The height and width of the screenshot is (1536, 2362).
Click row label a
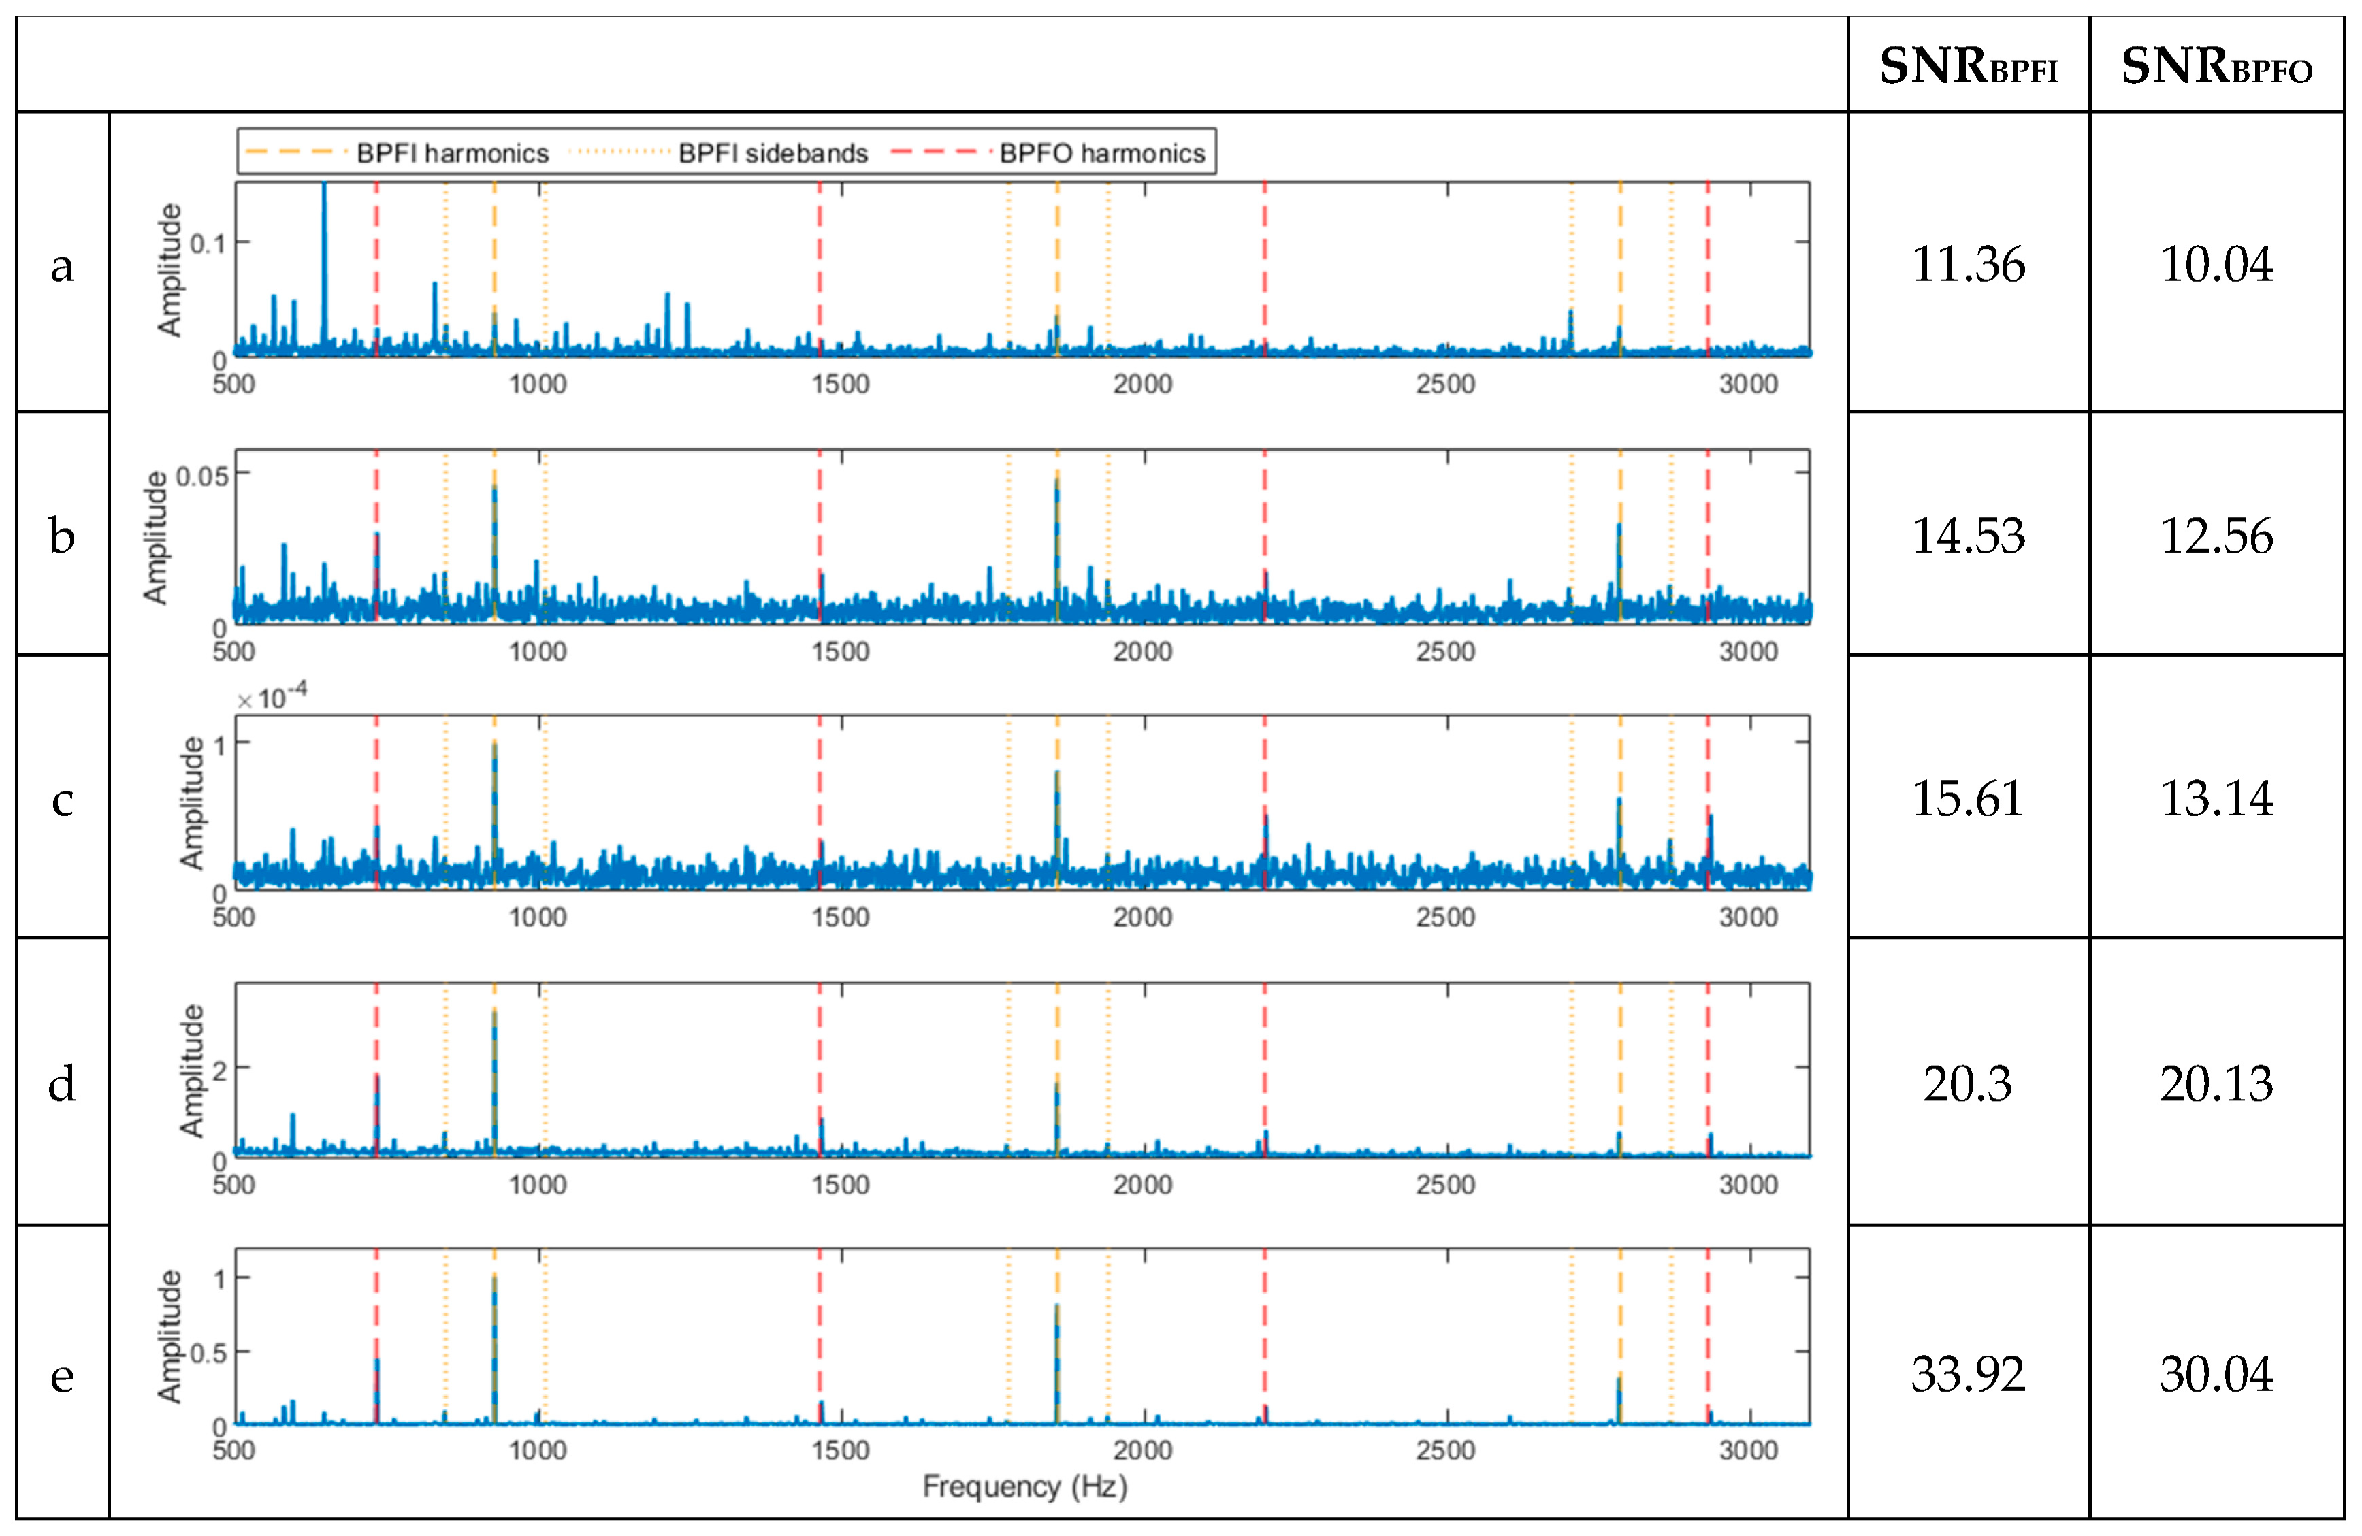coord(61,266)
